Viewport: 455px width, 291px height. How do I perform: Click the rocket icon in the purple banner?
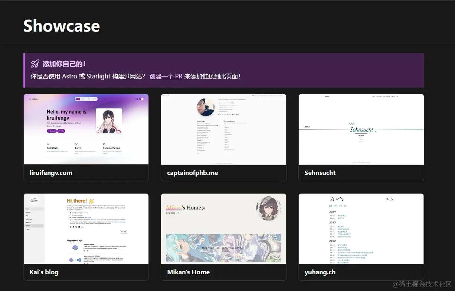click(35, 64)
